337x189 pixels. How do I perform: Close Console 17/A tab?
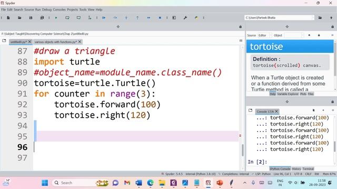(276, 111)
